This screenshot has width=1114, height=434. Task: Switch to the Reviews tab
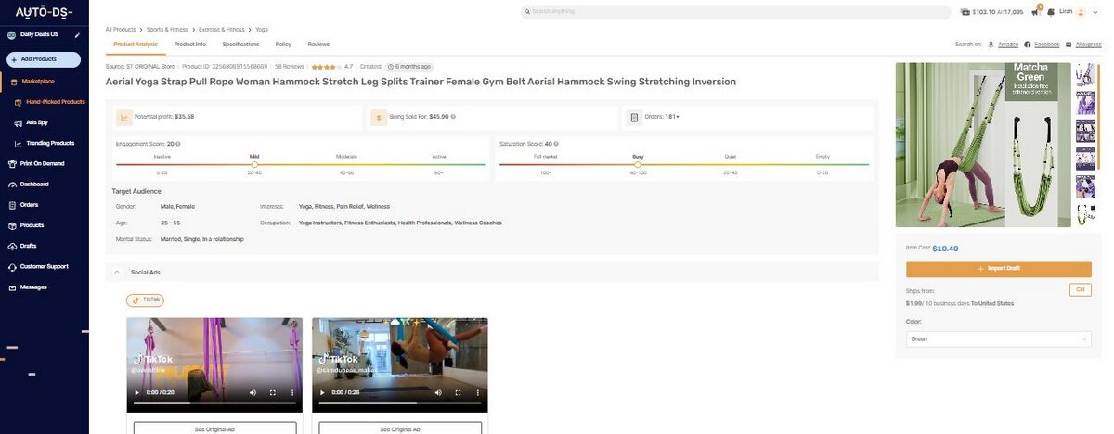pos(318,45)
